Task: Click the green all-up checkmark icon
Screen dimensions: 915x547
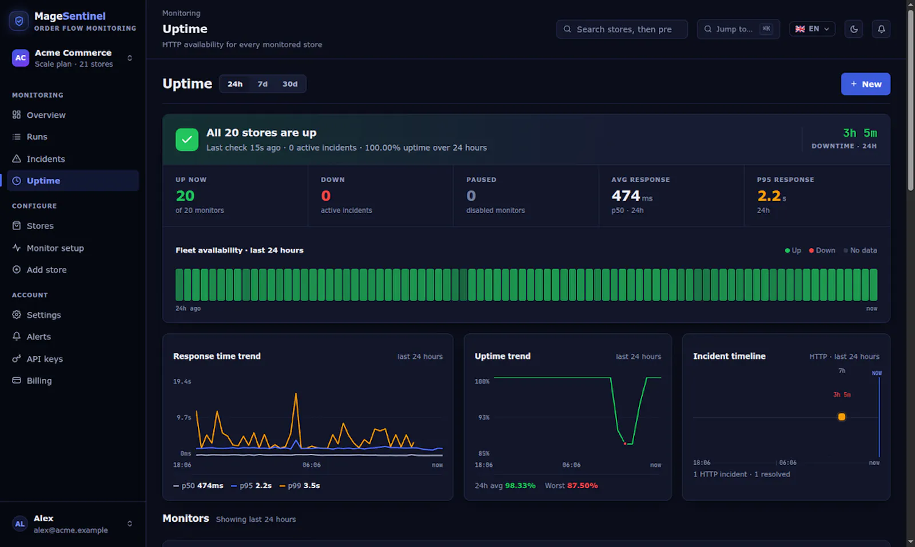Action: (x=187, y=139)
